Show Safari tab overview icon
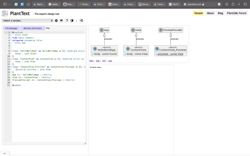The width and height of the screenshot is (250, 156). (x=245, y=4)
